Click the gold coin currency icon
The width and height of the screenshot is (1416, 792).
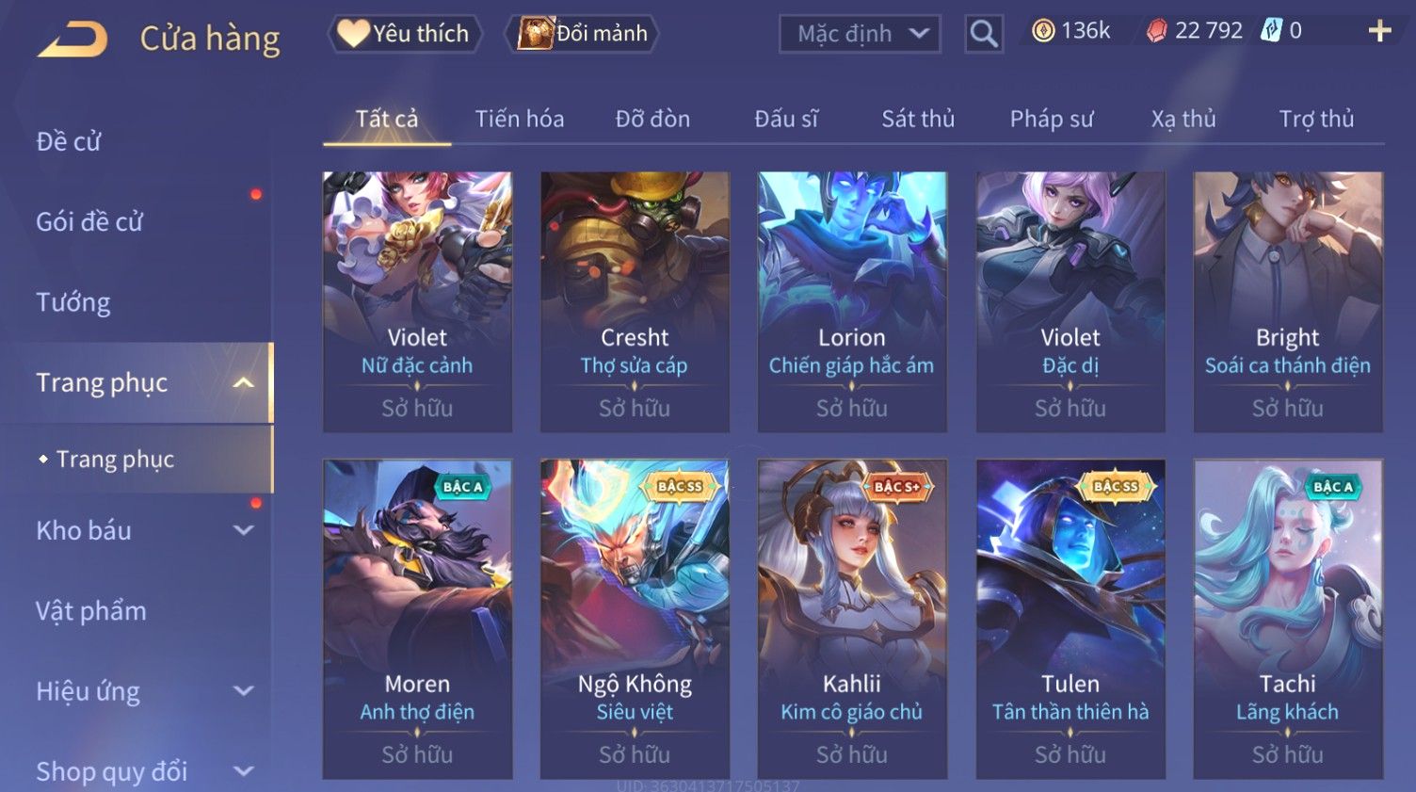pyautogui.click(x=1043, y=31)
